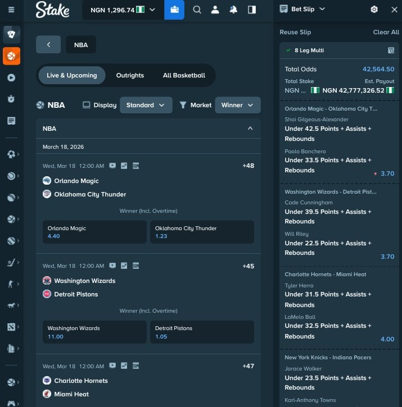
Task: Go to Stake logo homepage
Action: coord(52,10)
